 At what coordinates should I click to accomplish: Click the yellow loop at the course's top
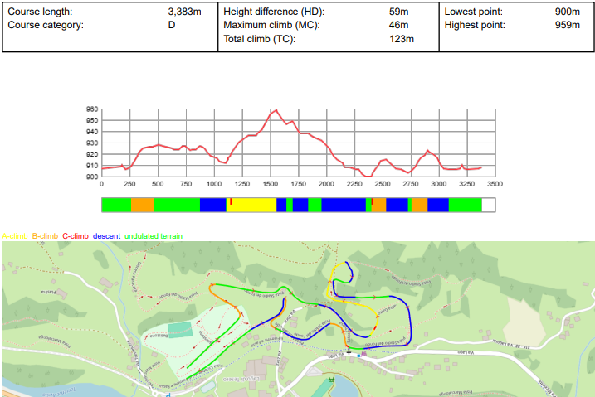[335, 274]
